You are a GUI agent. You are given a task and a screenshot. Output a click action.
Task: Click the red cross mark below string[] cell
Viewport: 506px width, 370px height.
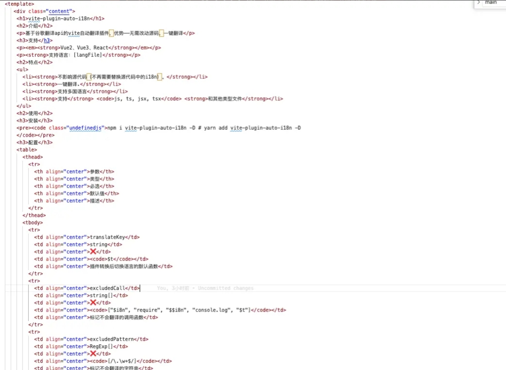93,302
